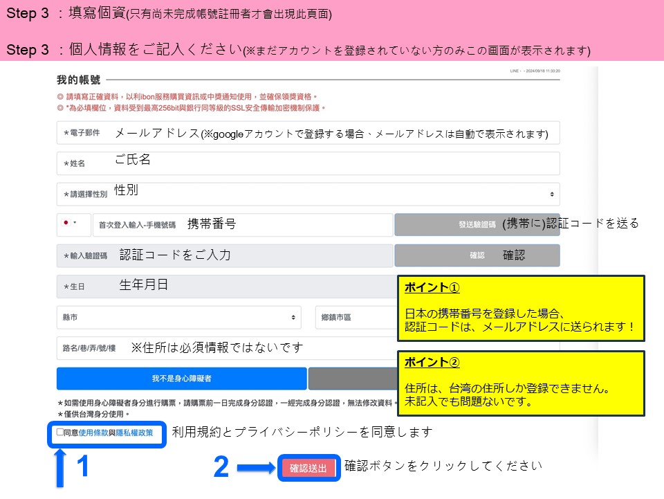Click the blue upward arrow below the checkbox
This screenshot has width=664, height=499.
point(61,469)
